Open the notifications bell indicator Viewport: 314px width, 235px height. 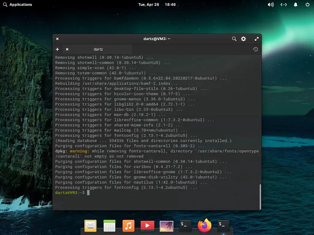(x=295, y=4)
